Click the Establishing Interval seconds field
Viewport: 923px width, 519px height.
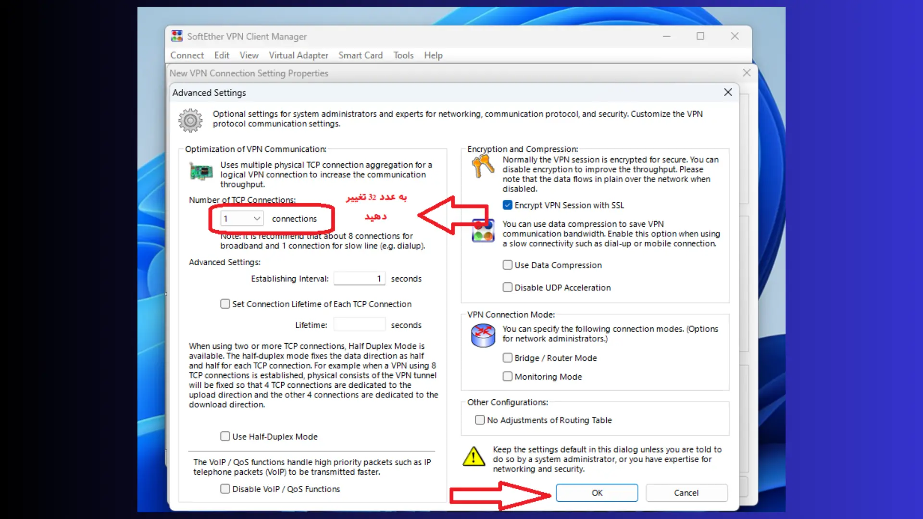click(x=359, y=279)
